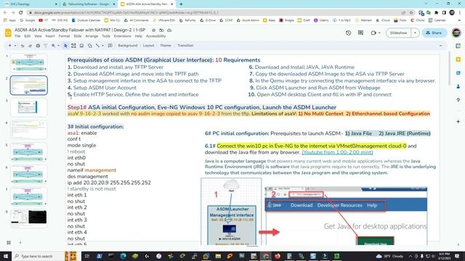This screenshot has width=465, height=261.
Task: Open the Slideshow options dropdown arrow
Action: point(415,33)
